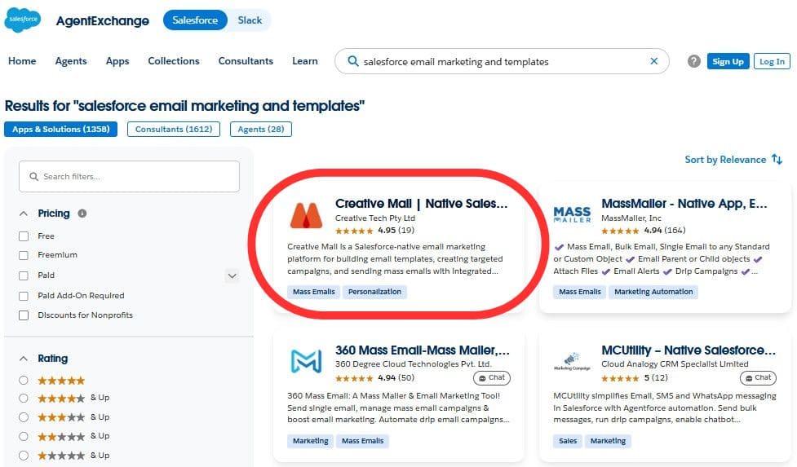Click the MassMailer app logo

tap(573, 214)
